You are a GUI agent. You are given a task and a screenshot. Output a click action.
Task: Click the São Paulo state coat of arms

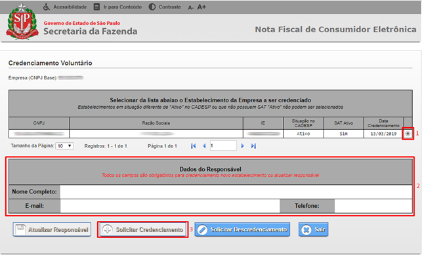click(22, 22)
